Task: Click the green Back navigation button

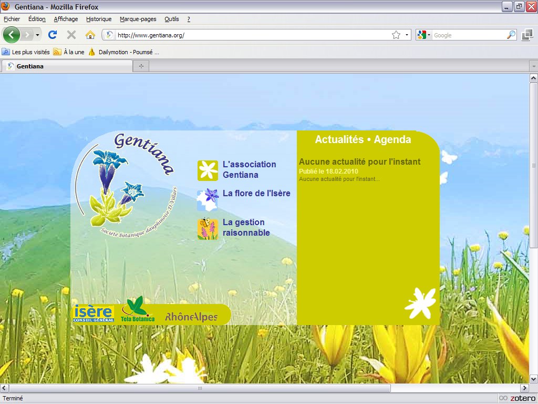Action: pos(12,35)
